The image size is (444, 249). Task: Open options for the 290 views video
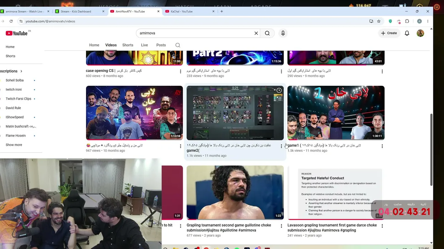pos(382,72)
